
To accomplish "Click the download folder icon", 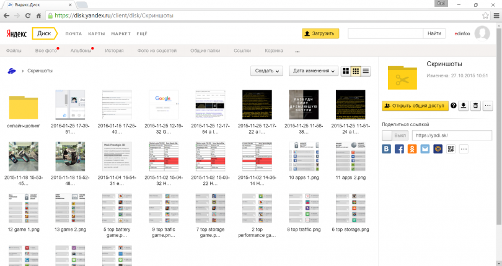I will click(x=464, y=106).
